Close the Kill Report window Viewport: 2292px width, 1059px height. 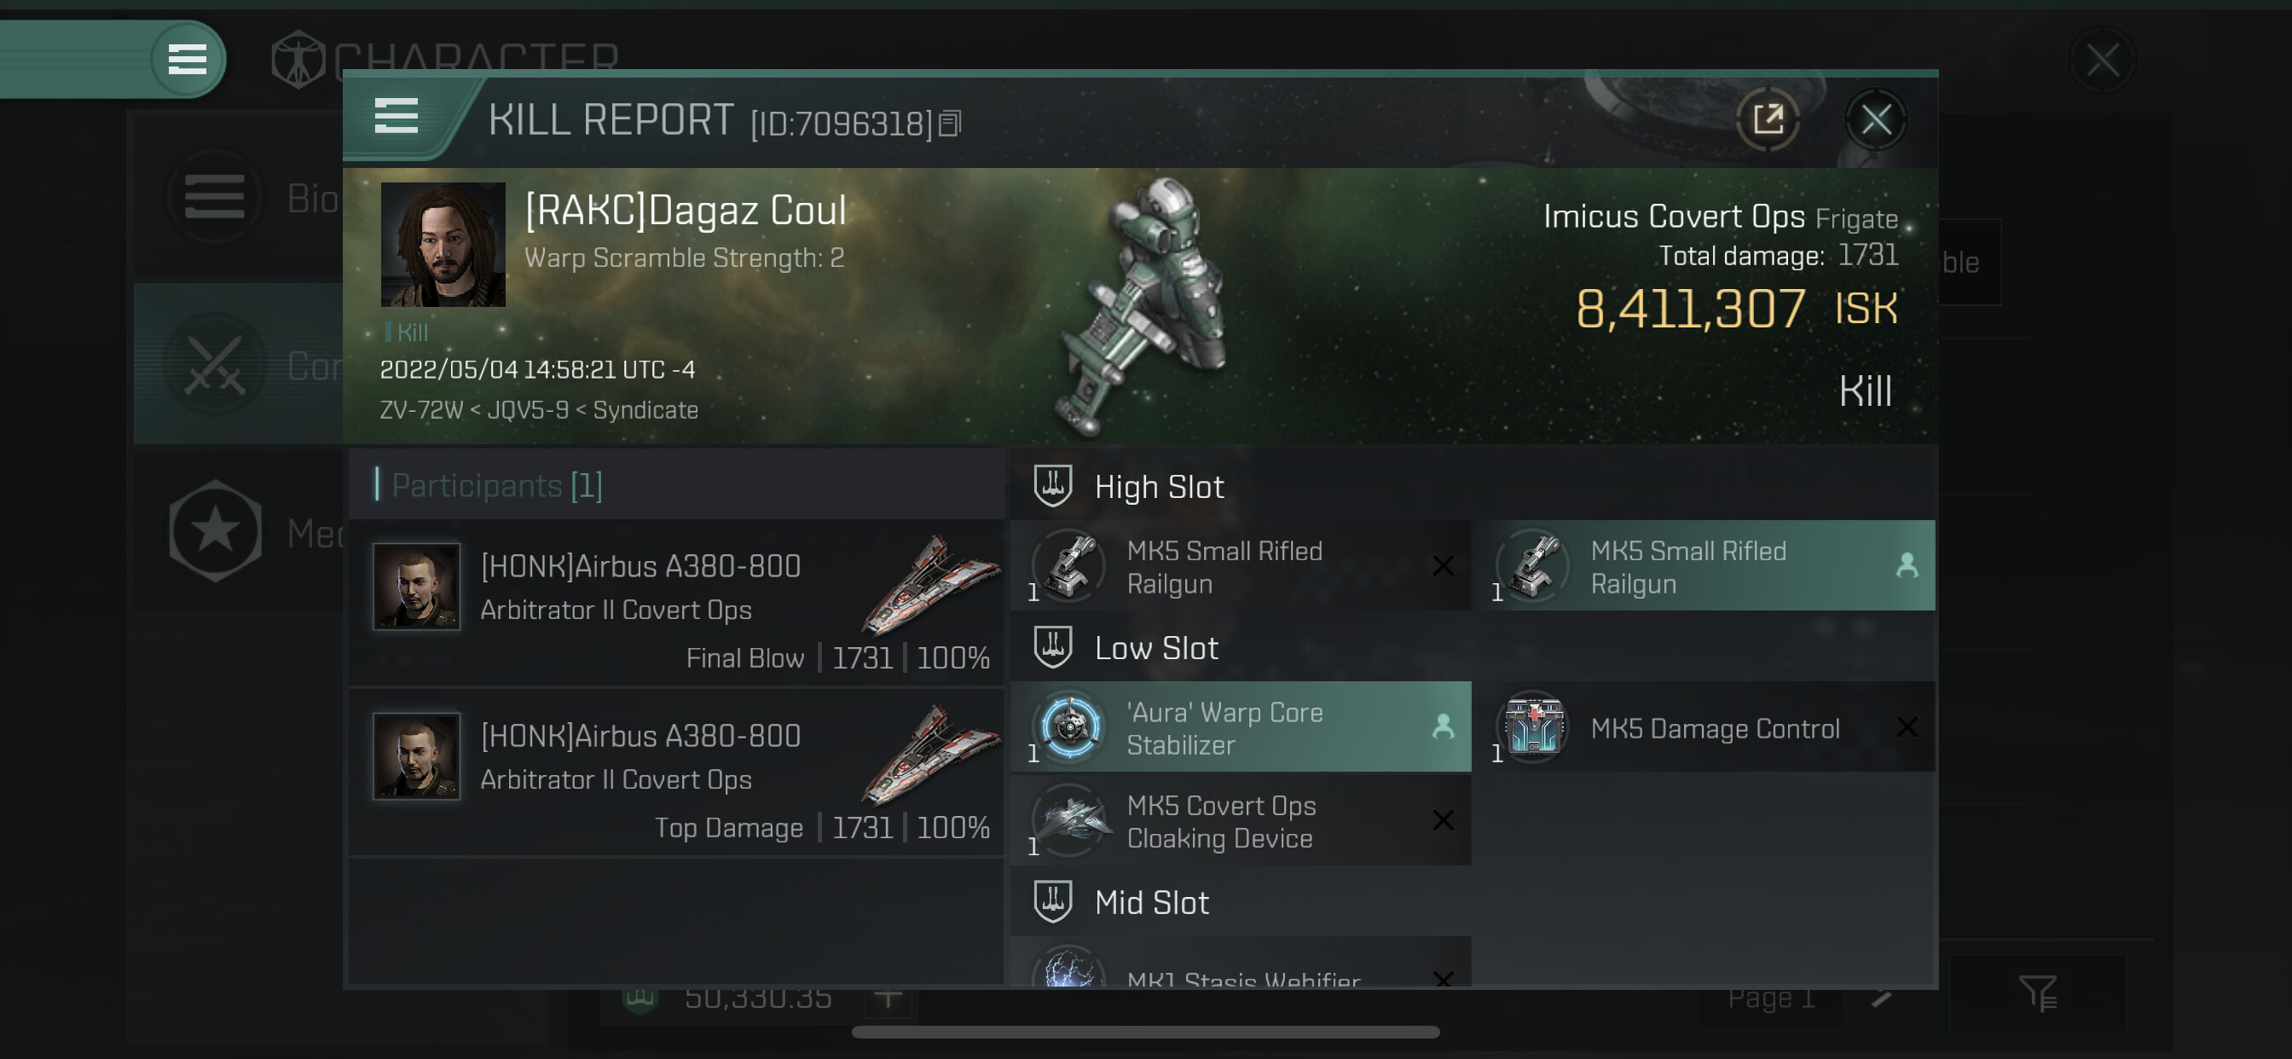pos(1876,119)
